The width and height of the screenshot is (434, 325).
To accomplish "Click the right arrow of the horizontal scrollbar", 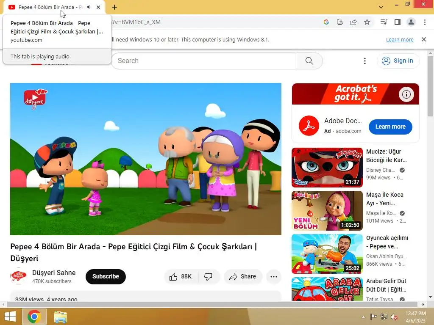I will 423,304.
